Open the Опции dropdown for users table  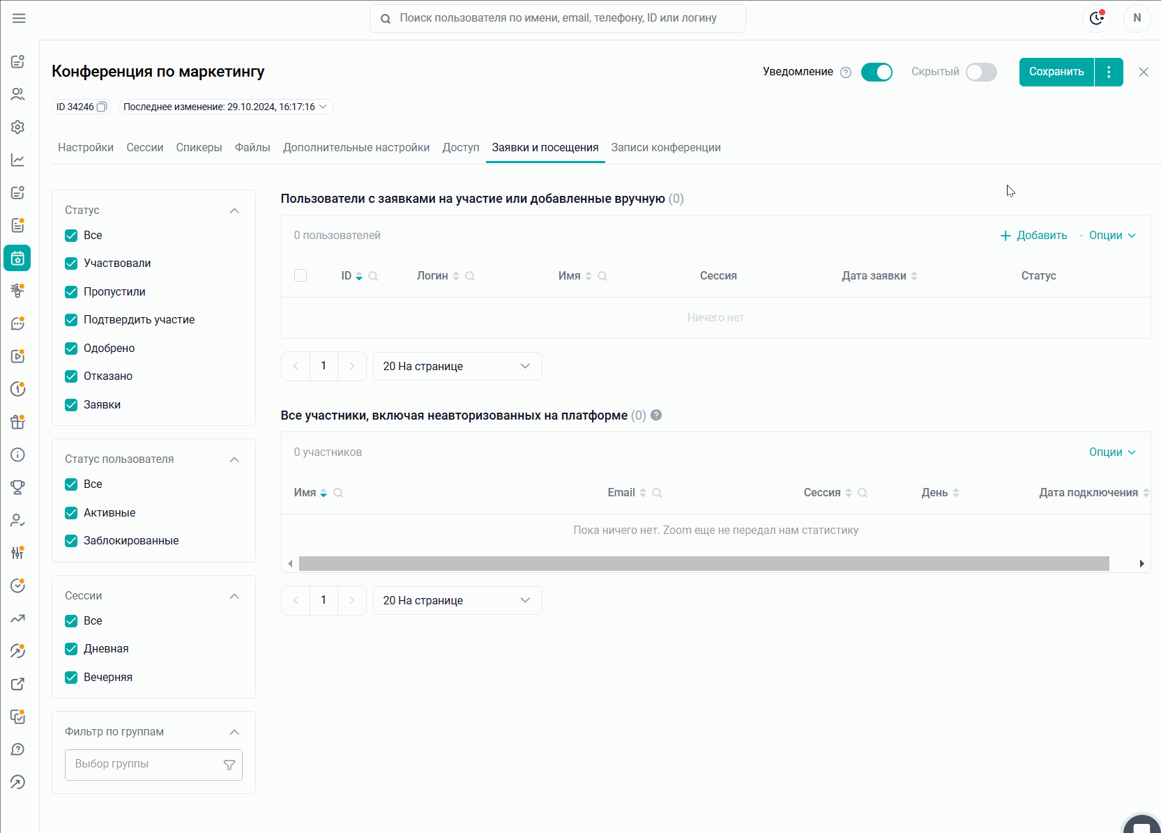point(1112,236)
